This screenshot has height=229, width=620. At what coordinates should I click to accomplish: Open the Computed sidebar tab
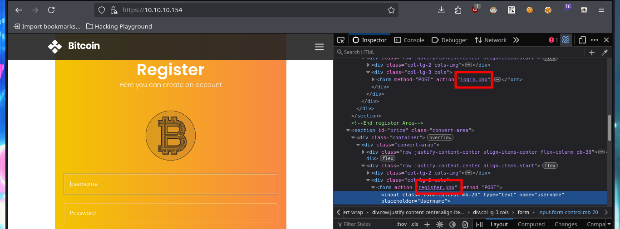tap(531, 224)
